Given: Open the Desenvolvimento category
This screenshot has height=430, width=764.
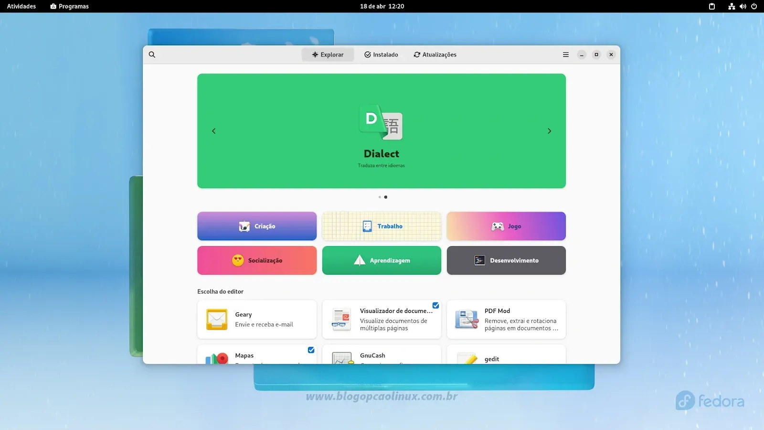Looking at the screenshot, I should click(506, 260).
